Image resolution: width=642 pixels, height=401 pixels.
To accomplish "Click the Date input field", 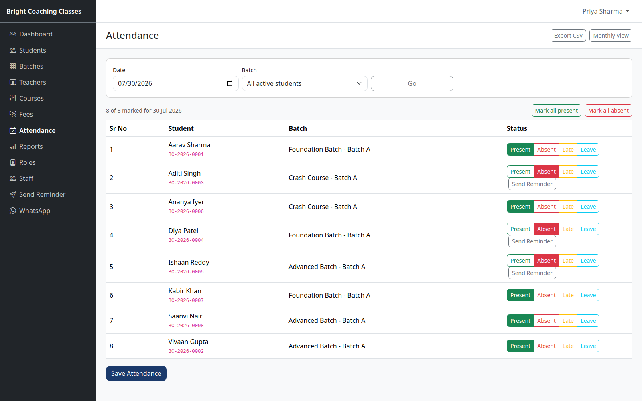I will (175, 83).
